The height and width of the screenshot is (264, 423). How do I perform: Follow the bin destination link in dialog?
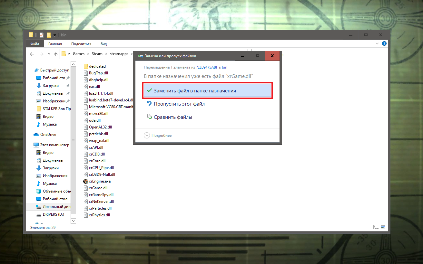point(224,67)
